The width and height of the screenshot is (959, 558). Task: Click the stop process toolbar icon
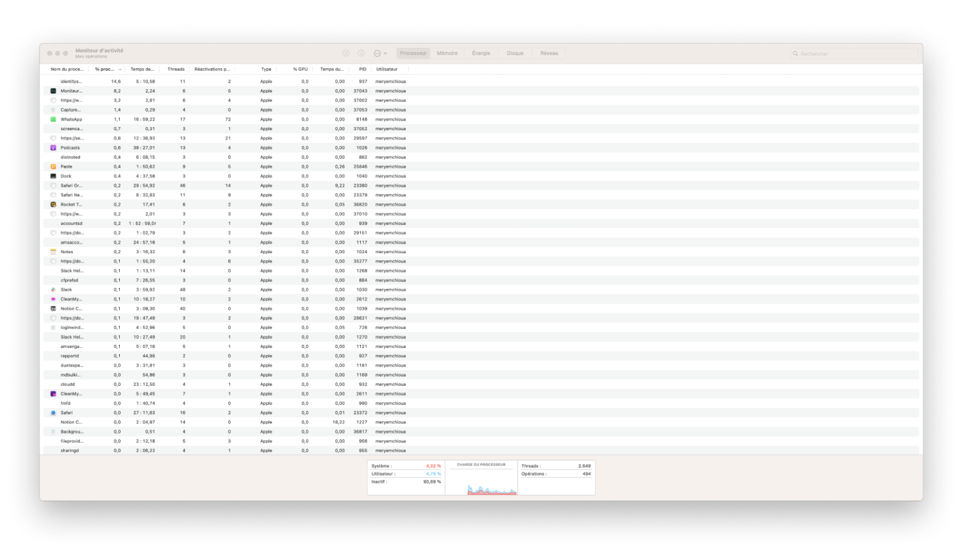[x=346, y=53]
